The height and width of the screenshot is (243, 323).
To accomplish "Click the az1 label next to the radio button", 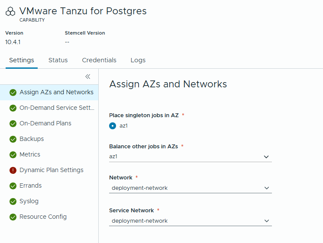I will (123, 126).
